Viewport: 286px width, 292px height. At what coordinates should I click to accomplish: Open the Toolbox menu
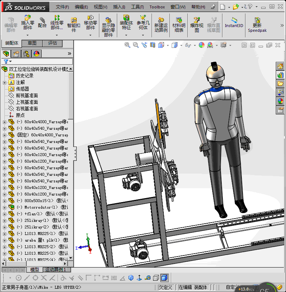point(157,7)
